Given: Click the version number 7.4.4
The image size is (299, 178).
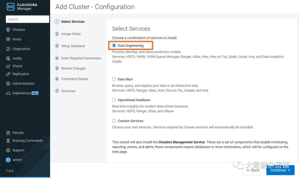Looking at the screenshot, I should click(x=9, y=171).
